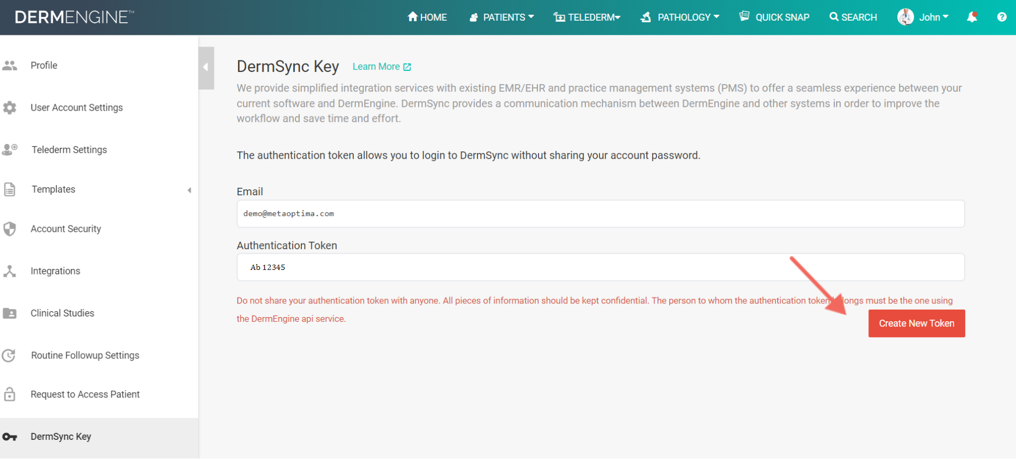Click the Home house icon
Screen dimensions: 1016x461
(x=412, y=16)
